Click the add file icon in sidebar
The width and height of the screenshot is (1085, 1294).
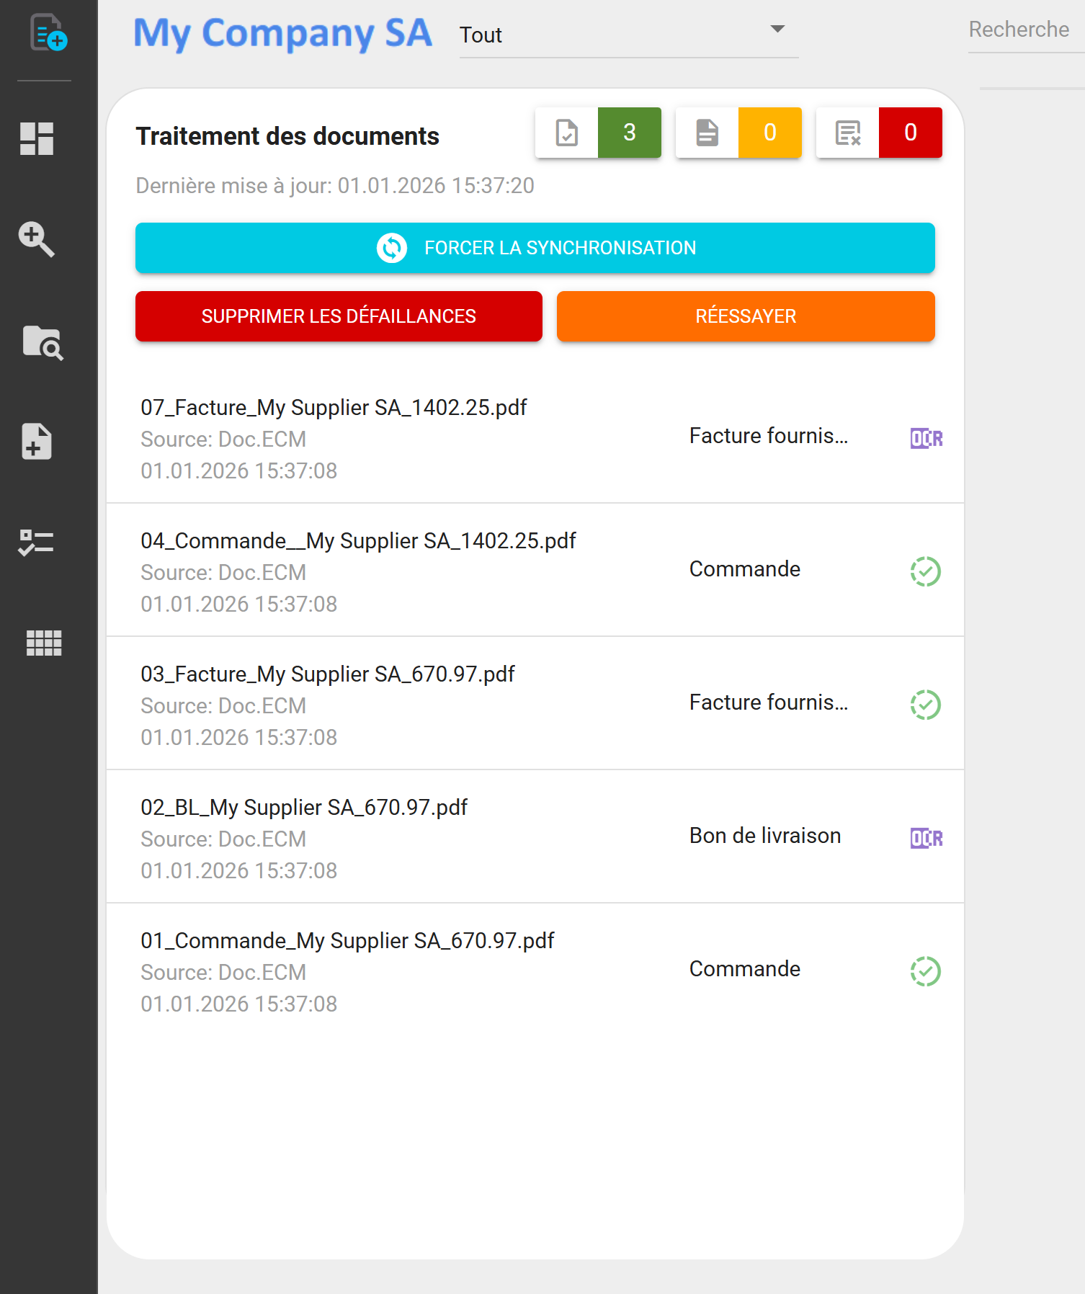[37, 441]
